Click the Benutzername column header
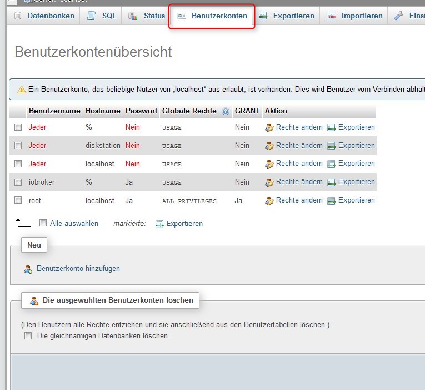 tap(54, 111)
